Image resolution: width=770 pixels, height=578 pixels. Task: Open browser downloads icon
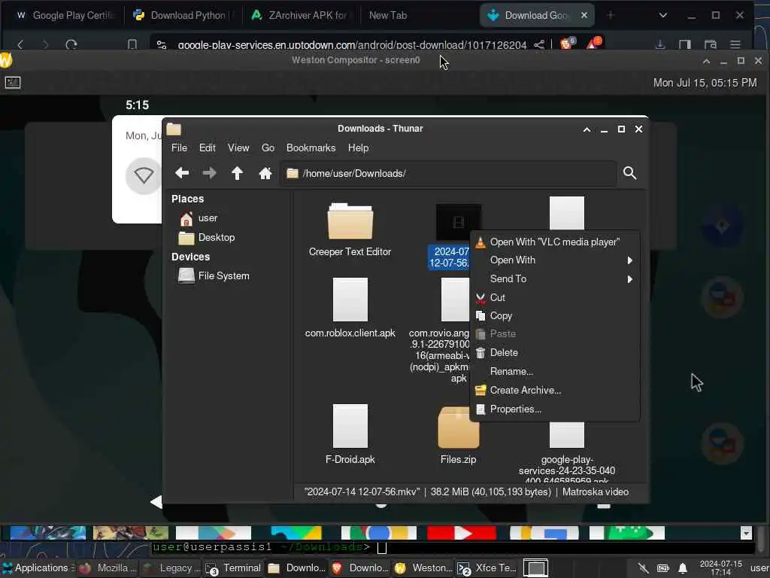660,44
